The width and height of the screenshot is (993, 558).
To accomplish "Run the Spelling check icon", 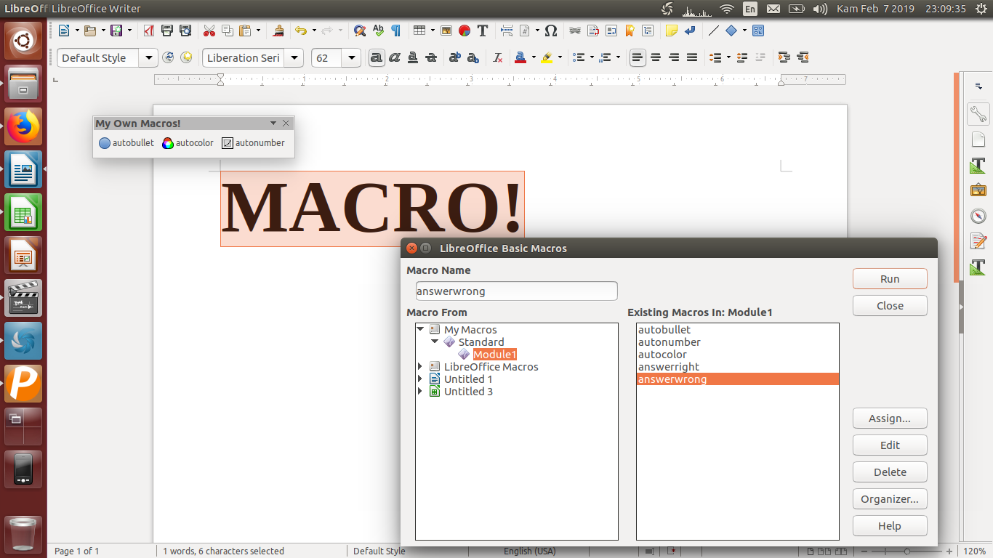I will click(378, 31).
